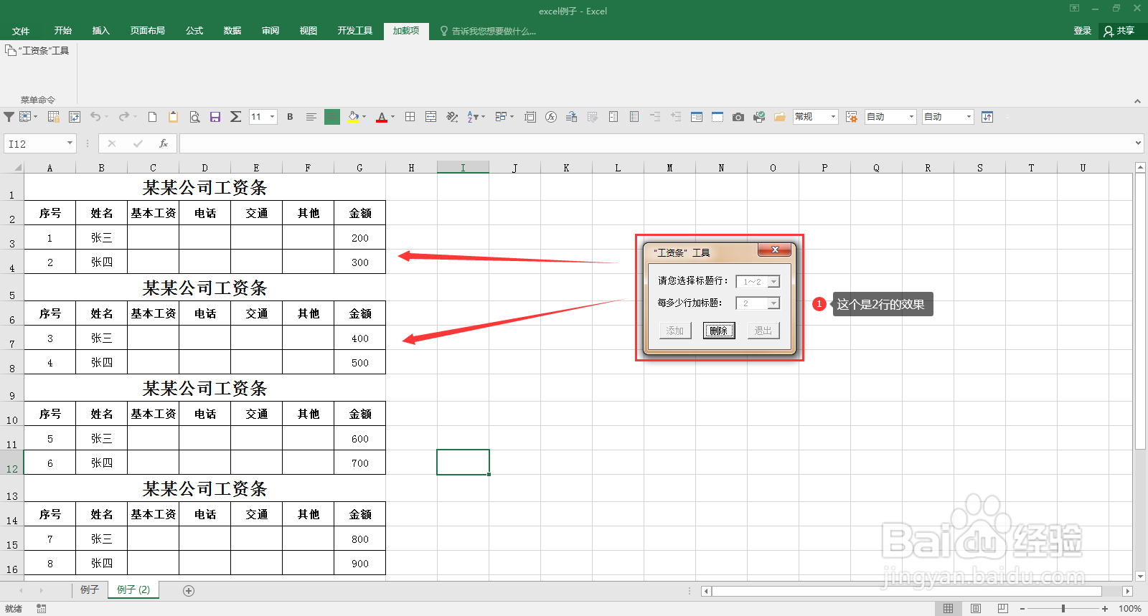
Task: Click the AutoSum sigma icon
Action: pos(235,117)
